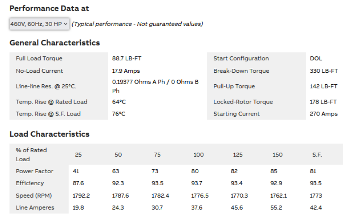Viewport: 343px width, 222px height.
Task: Select the Line Amperes row label
Action: [35, 207]
